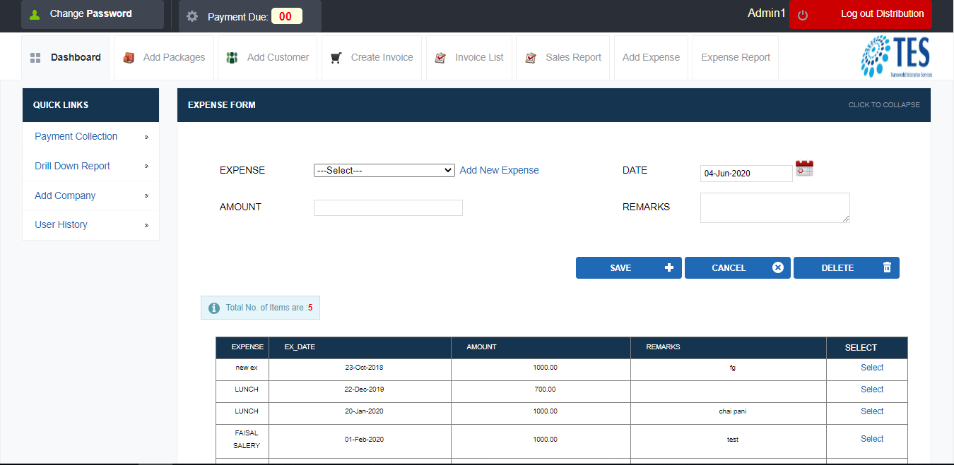This screenshot has height=465, width=954.
Task: Click the Admin1 username text
Action: [x=766, y=13]
